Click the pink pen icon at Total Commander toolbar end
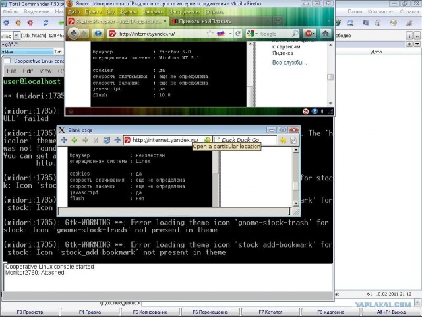Viewport: 422px width, 317px height. (x=409, y=23)
